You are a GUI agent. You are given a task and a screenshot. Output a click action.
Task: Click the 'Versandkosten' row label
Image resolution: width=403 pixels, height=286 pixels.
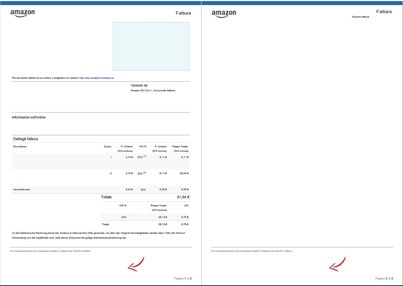[x=21, y=189]
